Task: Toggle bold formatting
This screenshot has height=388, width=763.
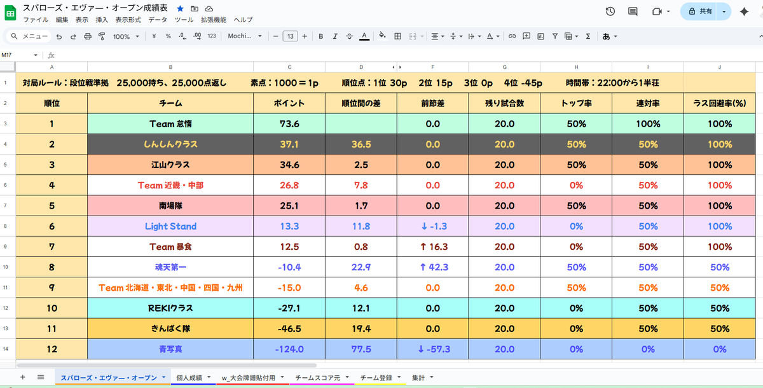Action: pyautogui.click(x=320, y=36)
